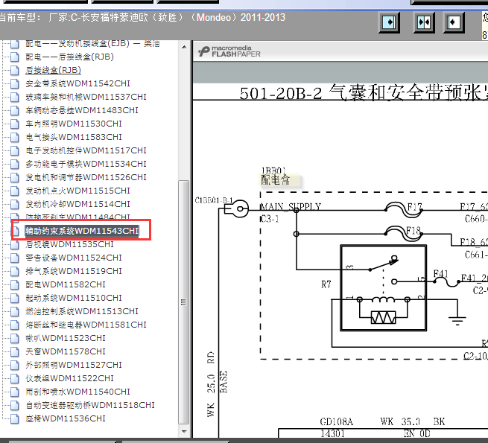Image resolution: width=488 pixels, height=443 pixels.
Task: Open 燃油控制系统WDM11513CHI
Action: [x=82, y=311]
